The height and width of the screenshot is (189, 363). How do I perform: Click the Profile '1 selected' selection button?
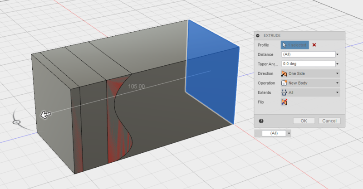click(294, 45)
